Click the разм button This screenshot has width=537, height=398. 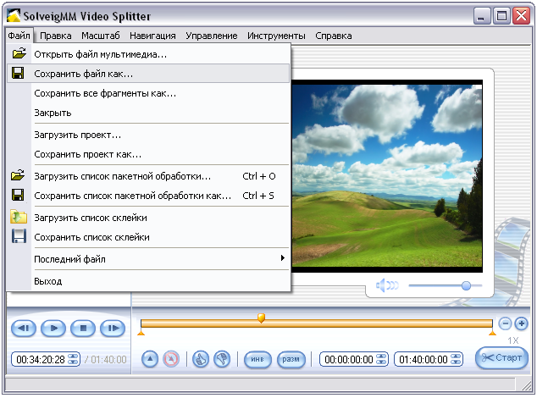291,360
